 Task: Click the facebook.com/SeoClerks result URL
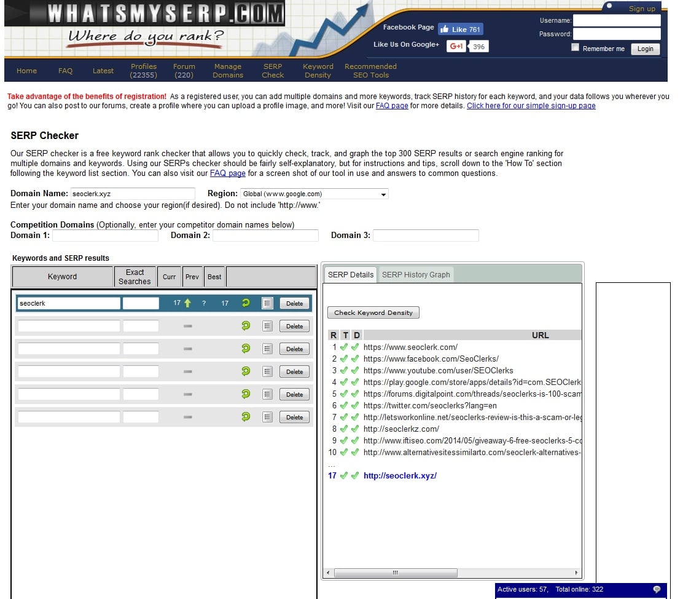pos(431,359)
